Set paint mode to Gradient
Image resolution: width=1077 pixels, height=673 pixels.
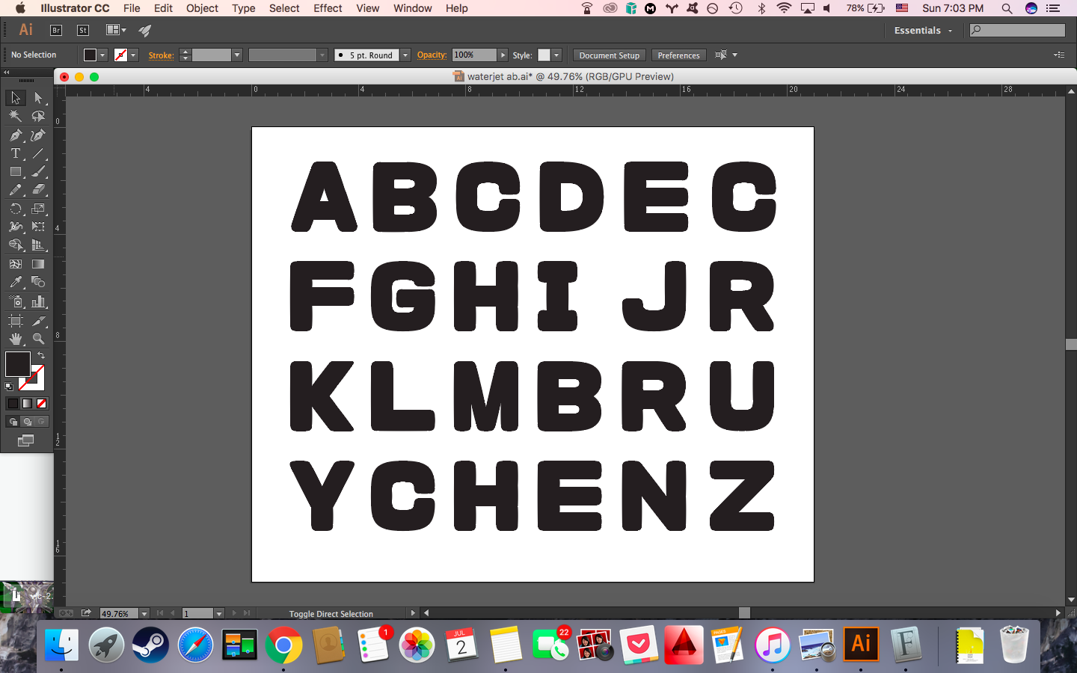pyautogui.click(x=27, y=403)
